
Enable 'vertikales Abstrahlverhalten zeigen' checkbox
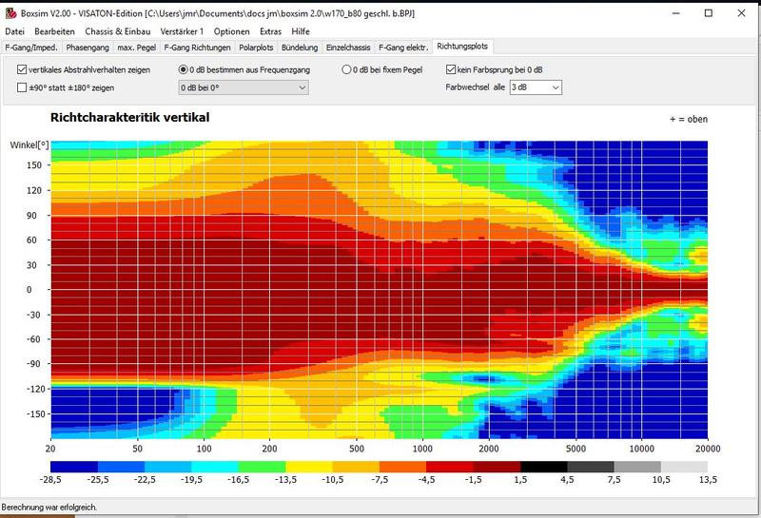click(x=22, y=69)
